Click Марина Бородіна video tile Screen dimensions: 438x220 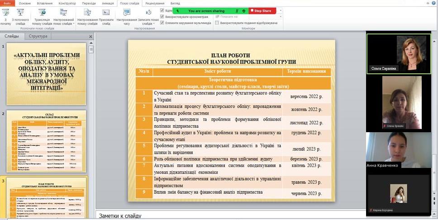tap(399, 194)
